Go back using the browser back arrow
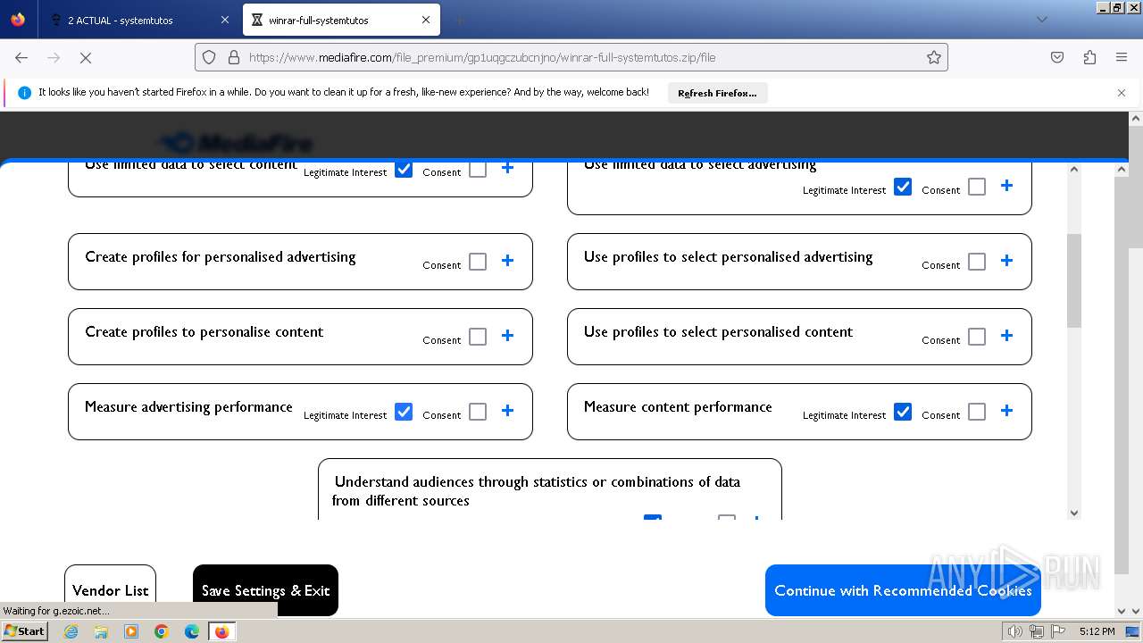1143x643 pixels. 21,57
